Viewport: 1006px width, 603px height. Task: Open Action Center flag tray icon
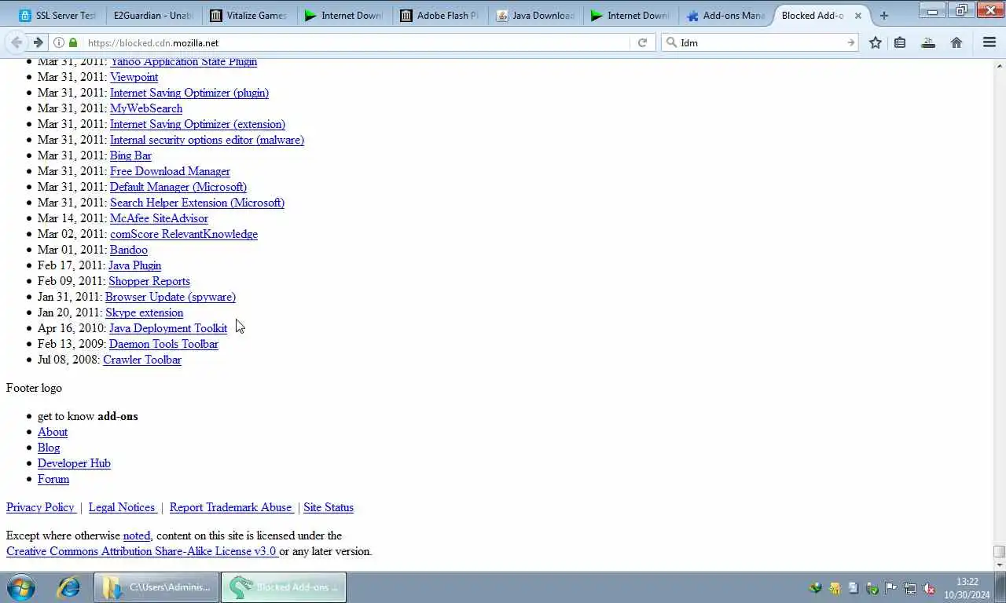point(890,588)
